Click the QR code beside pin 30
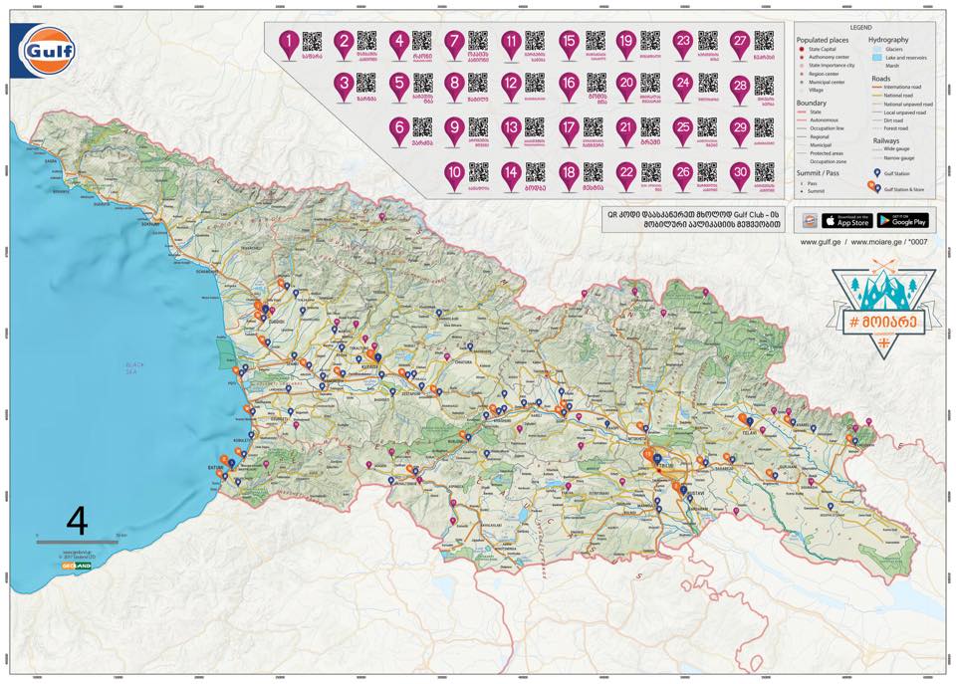 tap(764, 172)
